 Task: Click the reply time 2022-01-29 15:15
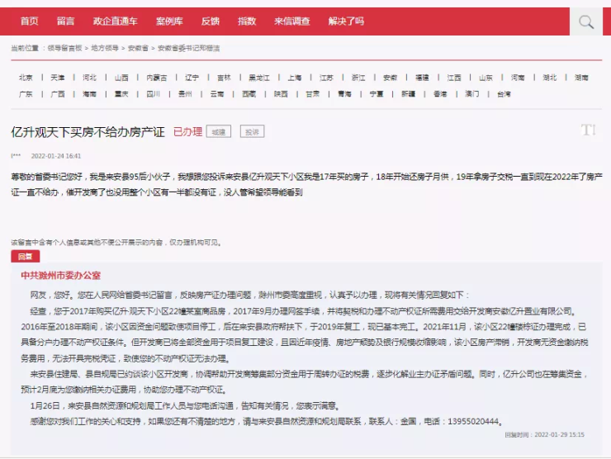tap(560, 434)
